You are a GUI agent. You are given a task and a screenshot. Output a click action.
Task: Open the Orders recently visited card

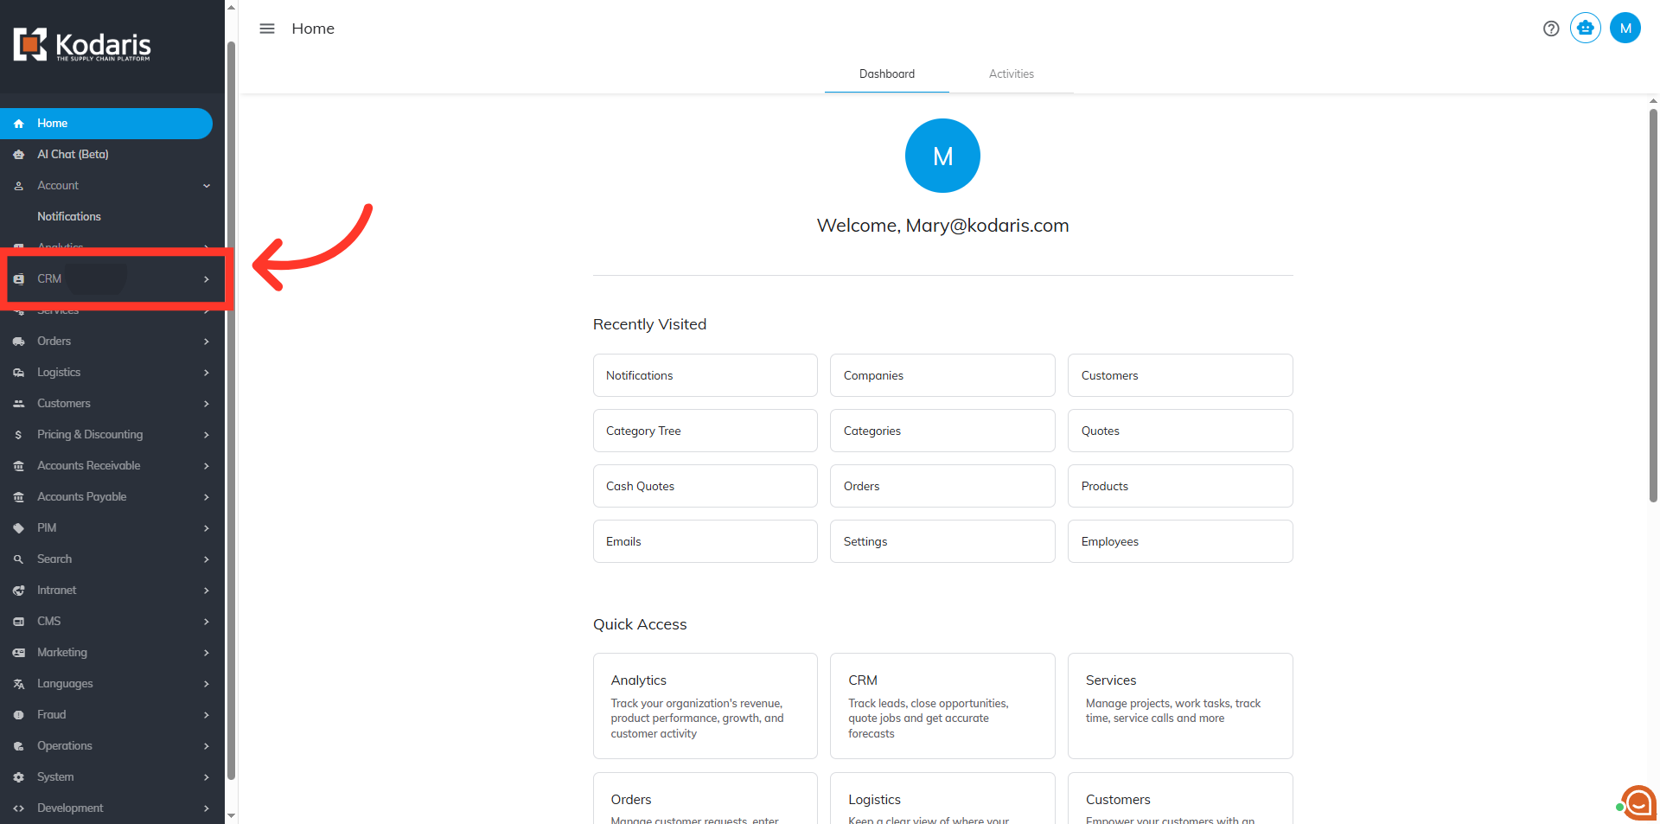(942, 486)
